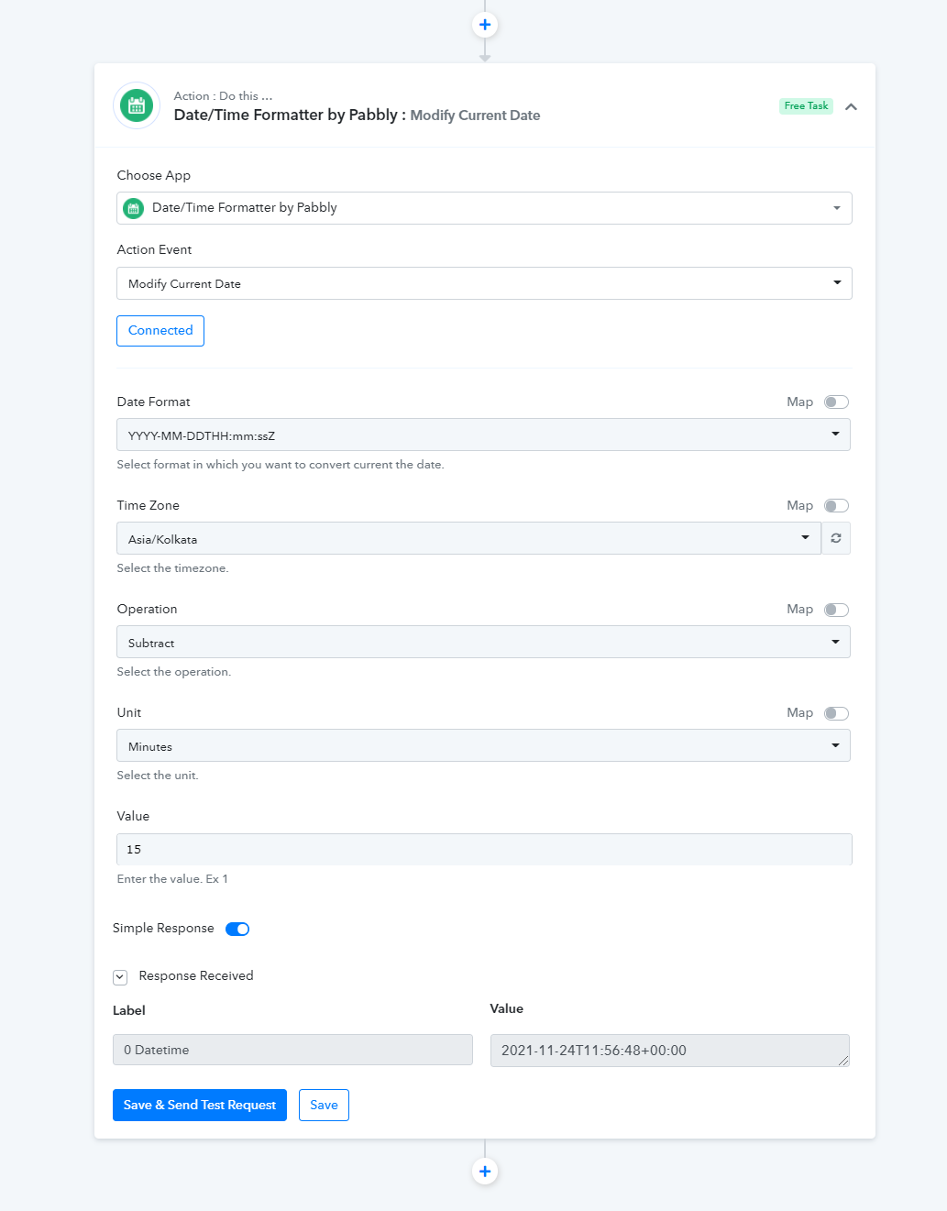The image size is (947, 1211).
Task: Open the Date Format dropdown
Action: 483,435
